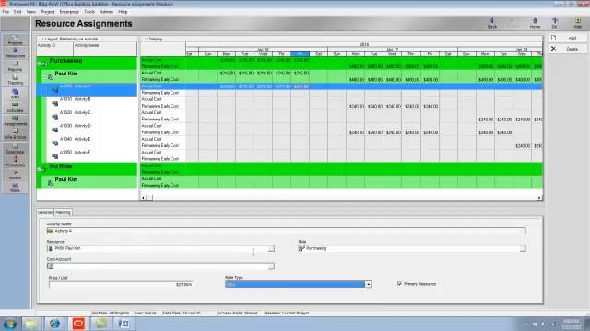Viewport: 590px width, 331px height.
Task: Open the Project menu
Action: click(48, 12)
